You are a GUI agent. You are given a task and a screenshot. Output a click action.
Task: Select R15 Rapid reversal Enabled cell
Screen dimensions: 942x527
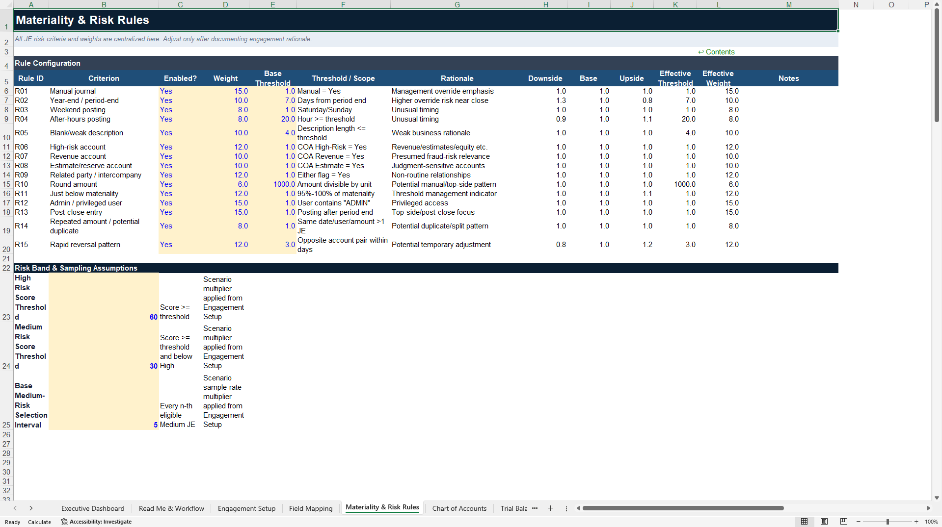pos(180,245)
